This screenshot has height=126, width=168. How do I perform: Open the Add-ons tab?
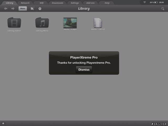point(90,3)
